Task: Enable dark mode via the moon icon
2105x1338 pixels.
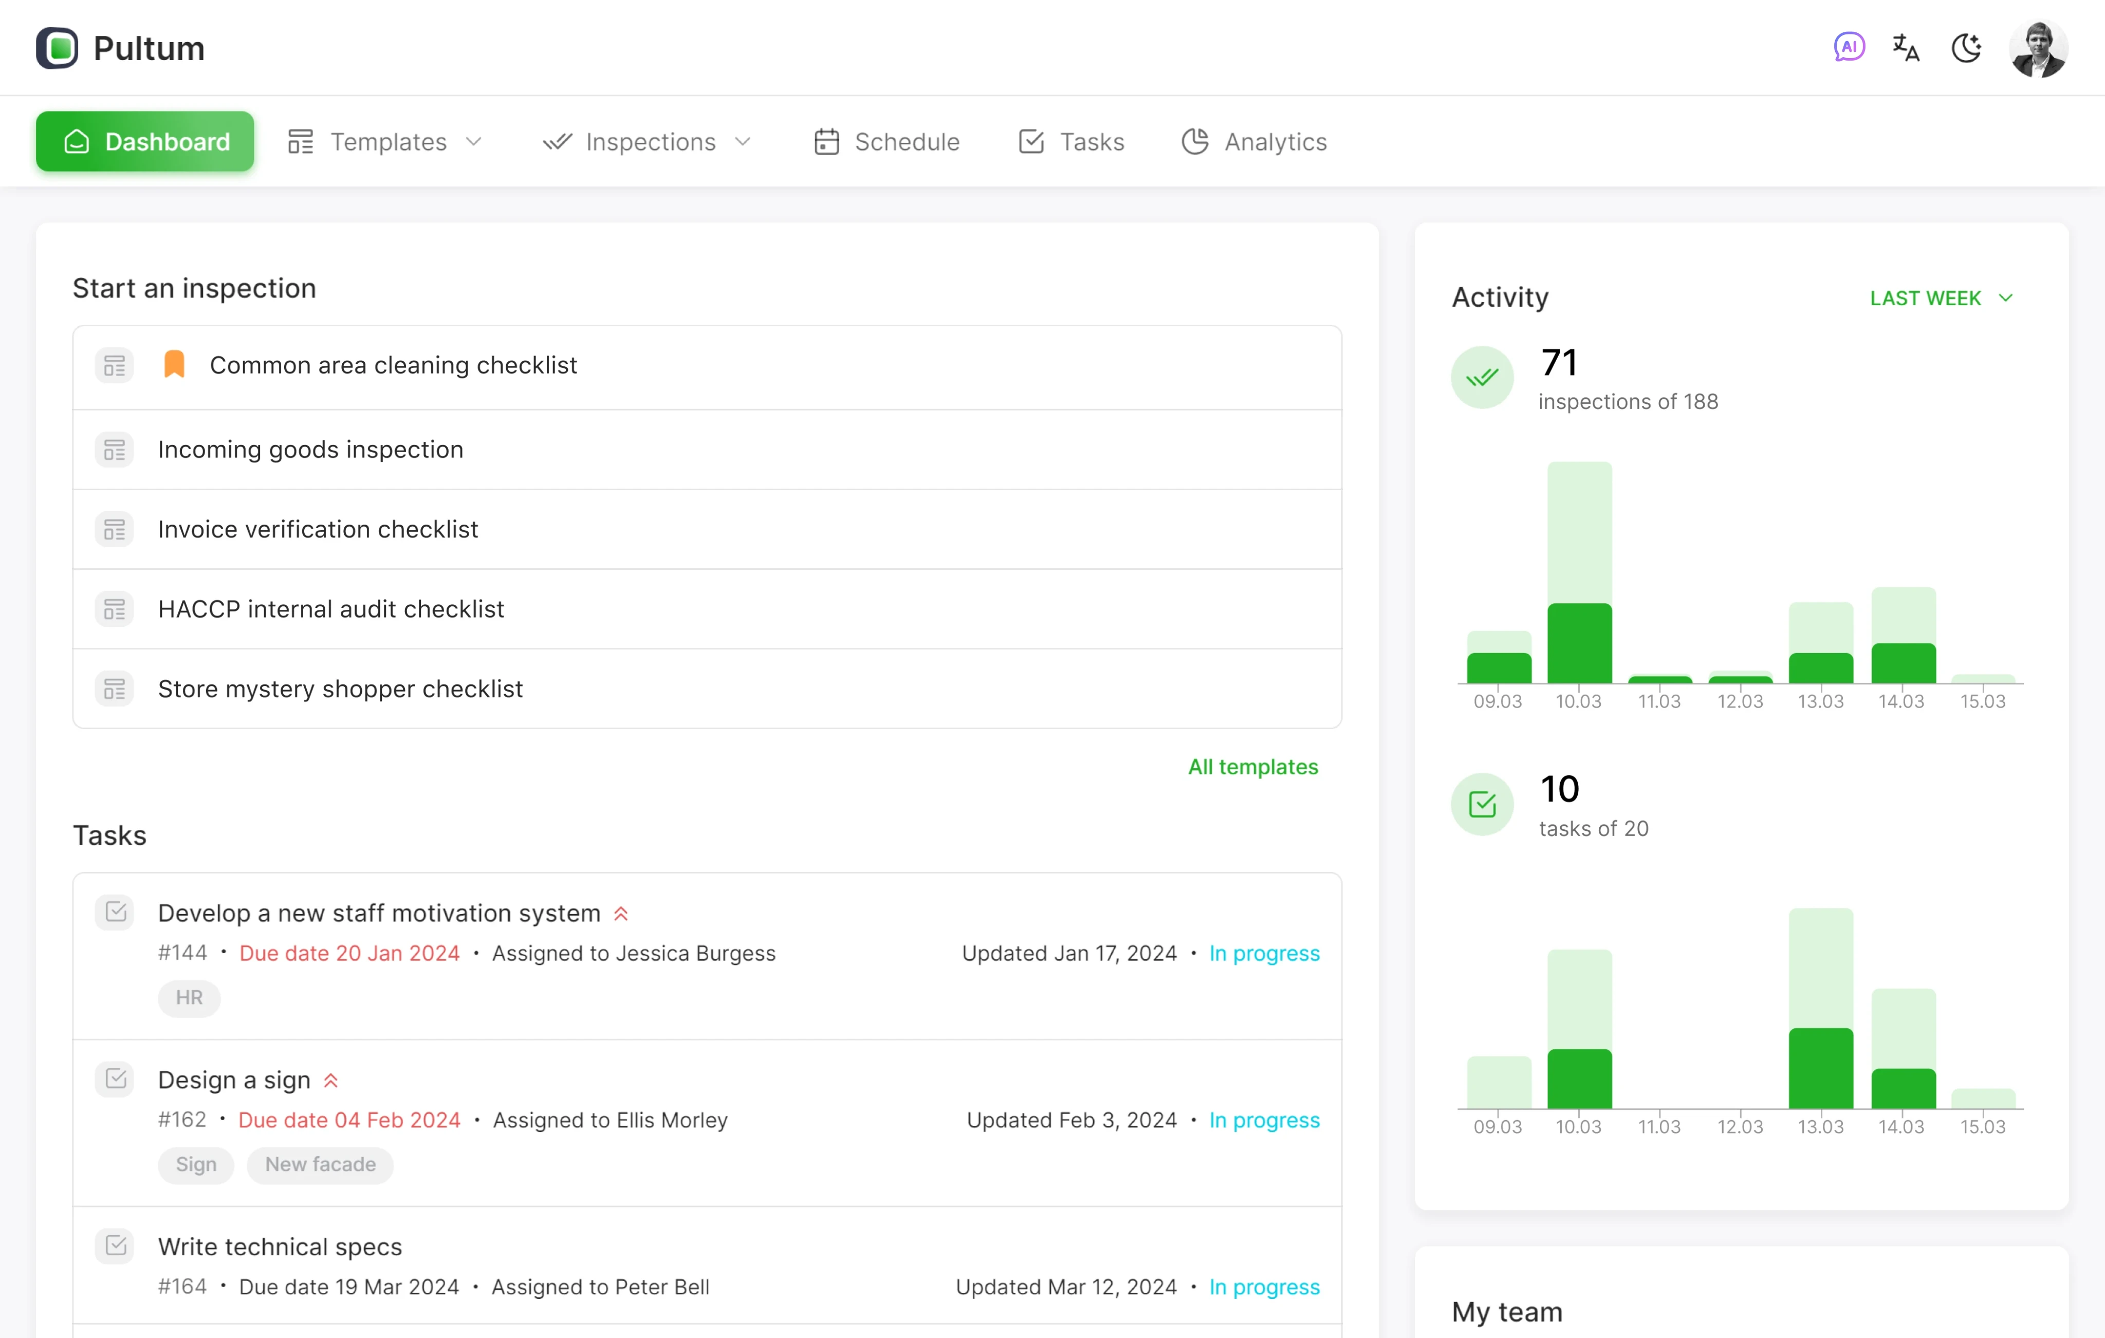Action: pyautogui.click(x=1967, y=48)
